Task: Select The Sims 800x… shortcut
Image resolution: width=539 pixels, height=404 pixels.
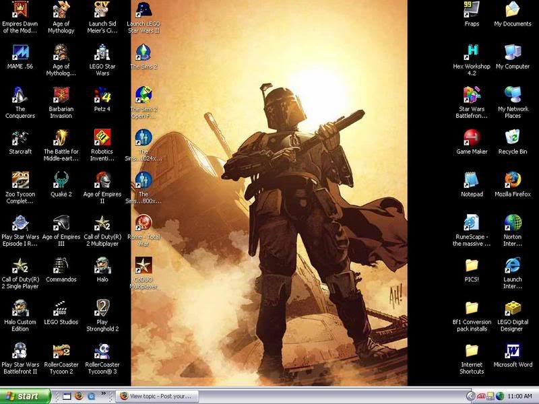Action: tap(144, 188)
